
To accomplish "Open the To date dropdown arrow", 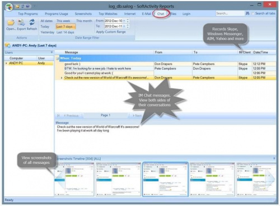I will [124, 26].
